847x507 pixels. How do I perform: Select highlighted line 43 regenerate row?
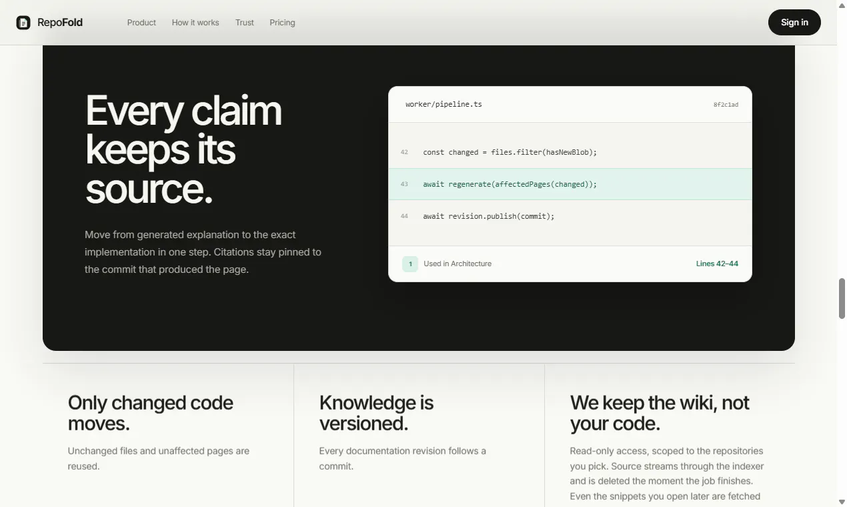click(x=570, y=184)
